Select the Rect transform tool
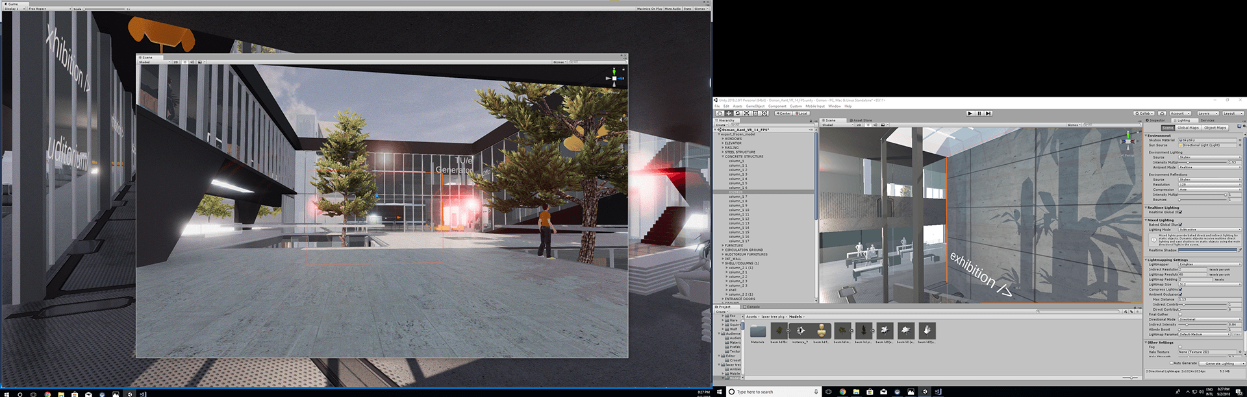This screenshot has height=397, width=1247. 755,114
